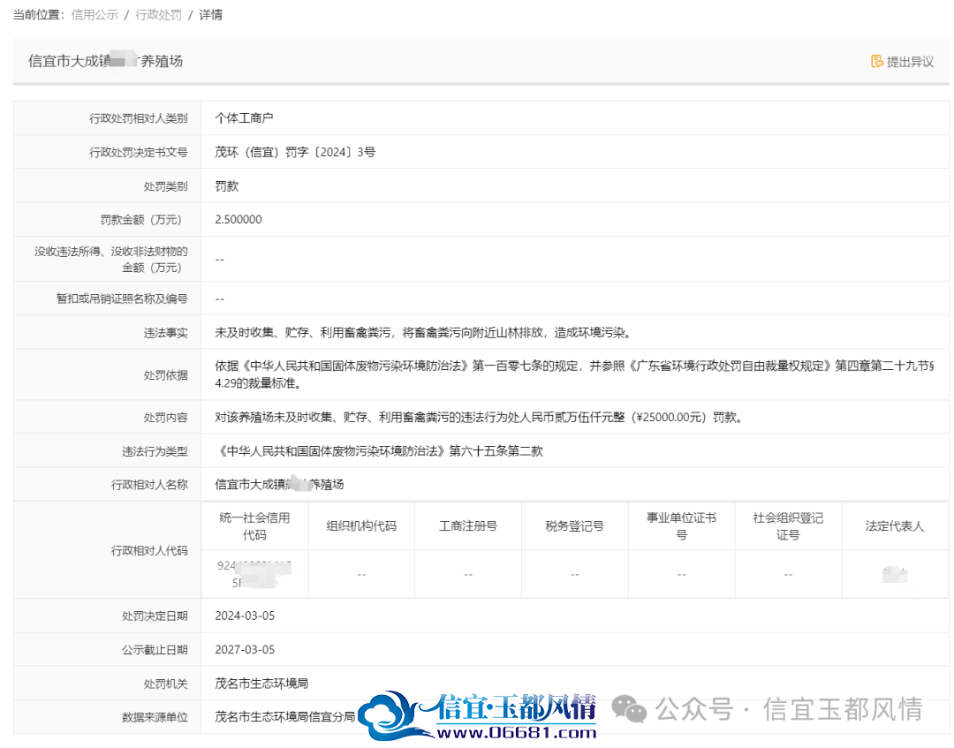Click 茂名市生态环境局 in 处罚机关 row

click(x=261, y=684)
